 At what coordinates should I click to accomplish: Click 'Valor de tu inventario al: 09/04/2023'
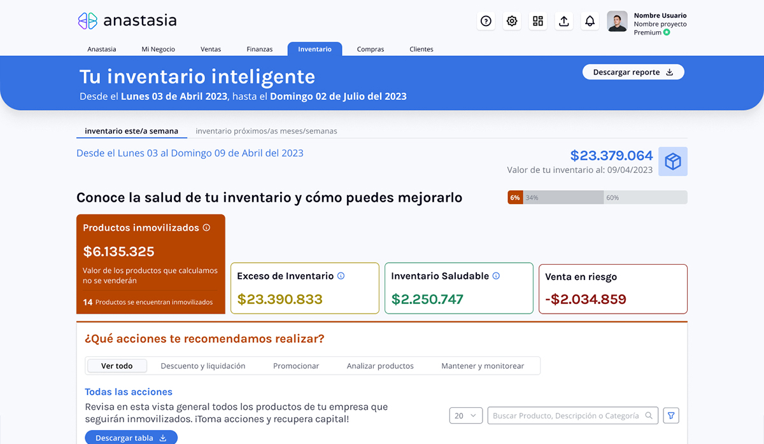580,170
